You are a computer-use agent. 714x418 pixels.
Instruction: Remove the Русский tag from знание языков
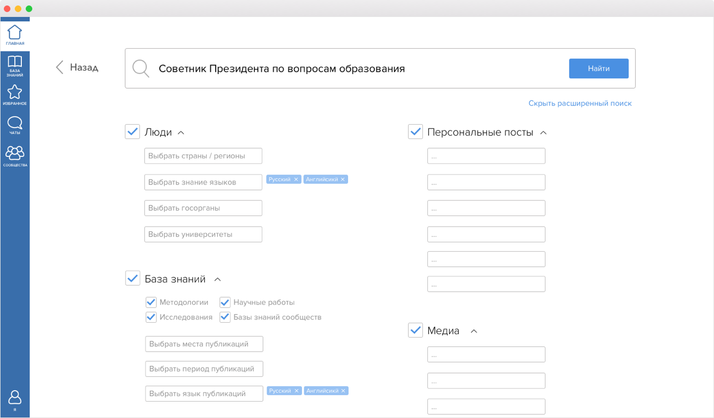pyautogui.click(x=296, y=179)
